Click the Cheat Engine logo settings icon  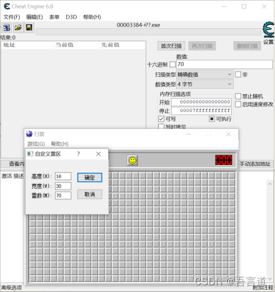pyautogui.click(x=268, y=30)
